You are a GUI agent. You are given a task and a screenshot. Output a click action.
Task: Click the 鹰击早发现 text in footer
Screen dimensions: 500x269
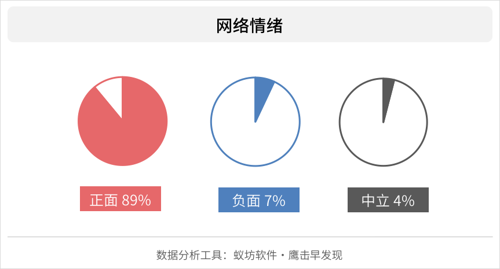315,255
